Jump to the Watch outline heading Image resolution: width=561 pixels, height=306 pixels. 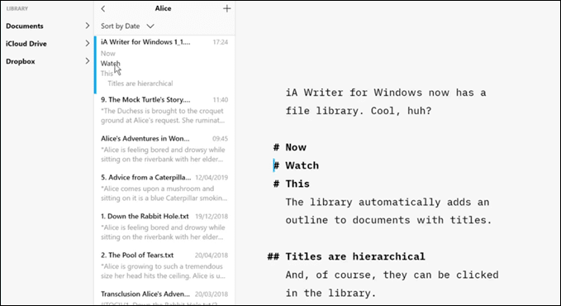pos(110,64)
